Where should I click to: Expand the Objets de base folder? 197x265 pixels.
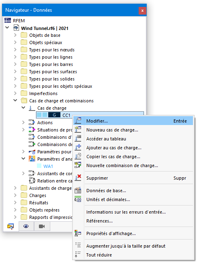(x=15, y=35)
